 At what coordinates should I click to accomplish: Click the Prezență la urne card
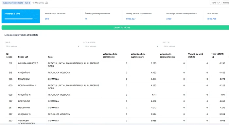(x=21, y=16)
